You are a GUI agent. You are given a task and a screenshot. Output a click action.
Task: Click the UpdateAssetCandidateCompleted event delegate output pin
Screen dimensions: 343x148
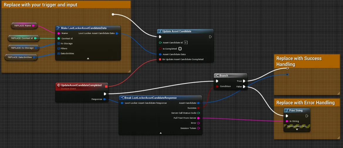tap(106, 86)
